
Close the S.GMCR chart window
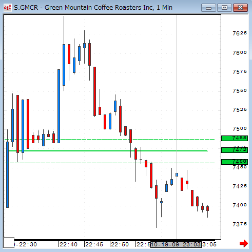(x=240, y=8)
